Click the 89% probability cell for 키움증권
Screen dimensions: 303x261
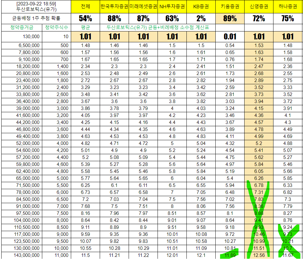pyautogui.click(x=230, y=18)
